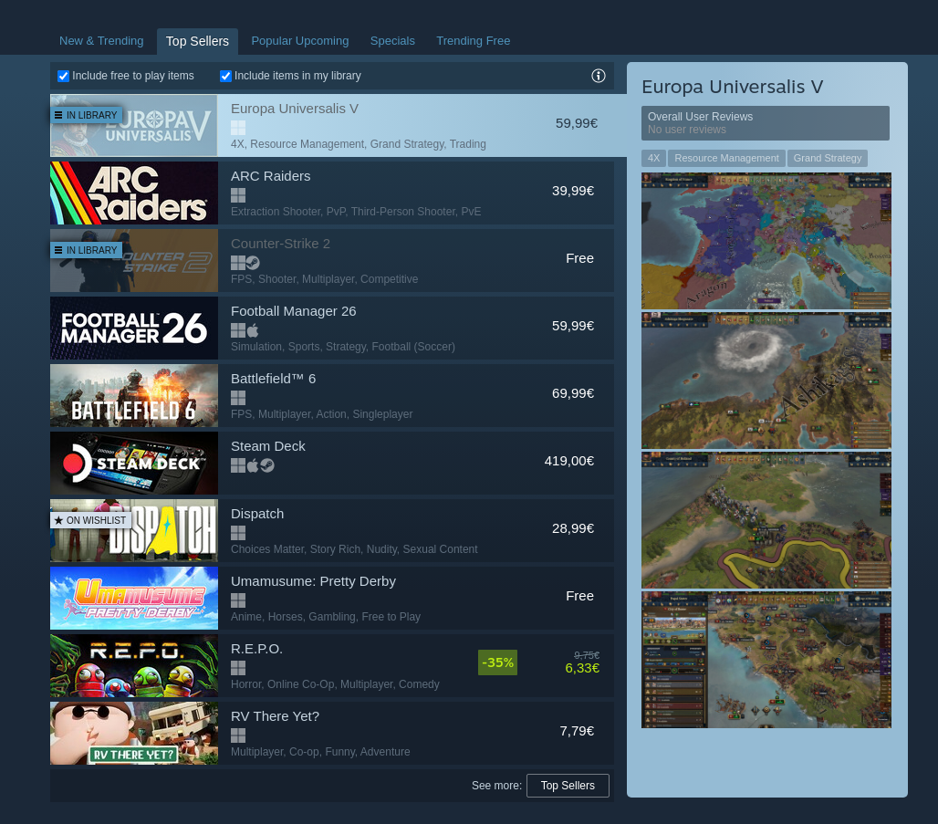938x824 pixels.
Task: Select the Top Sellers tab
Action: click(x=197, y=41)
